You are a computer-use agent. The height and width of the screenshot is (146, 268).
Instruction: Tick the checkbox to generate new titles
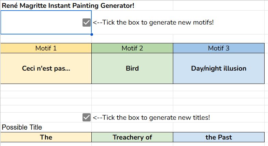87,117
